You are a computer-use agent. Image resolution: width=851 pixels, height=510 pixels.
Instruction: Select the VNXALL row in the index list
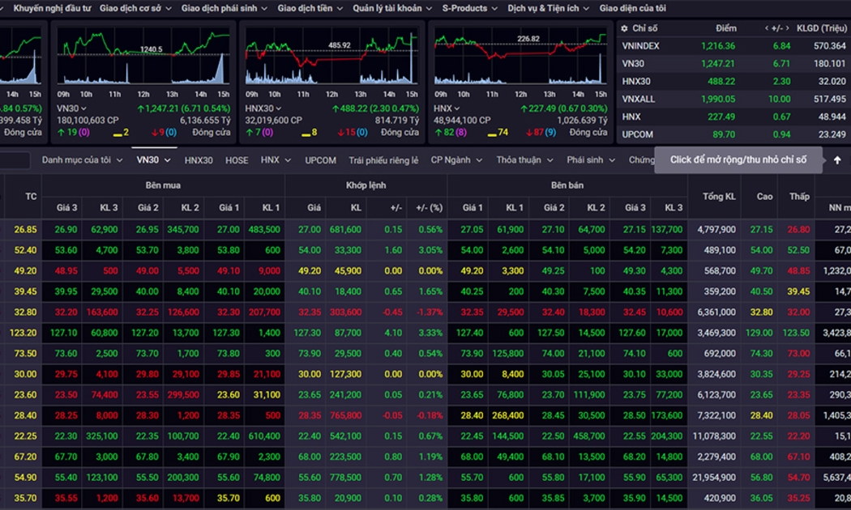[639, 99]
